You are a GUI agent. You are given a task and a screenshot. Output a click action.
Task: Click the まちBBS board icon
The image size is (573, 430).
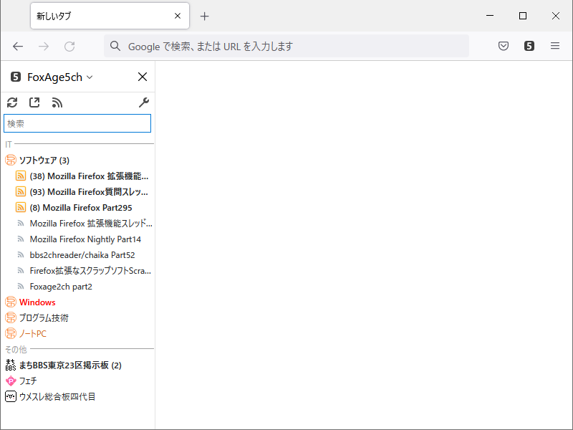11,365
